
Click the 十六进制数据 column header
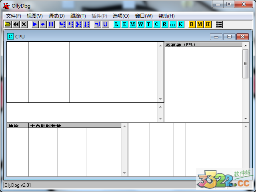(75, 126)
